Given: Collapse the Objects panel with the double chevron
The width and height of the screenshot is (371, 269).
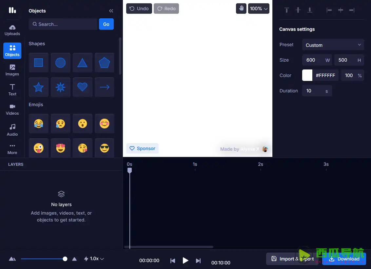Looking at the screenshot, I should coord(111,10).
